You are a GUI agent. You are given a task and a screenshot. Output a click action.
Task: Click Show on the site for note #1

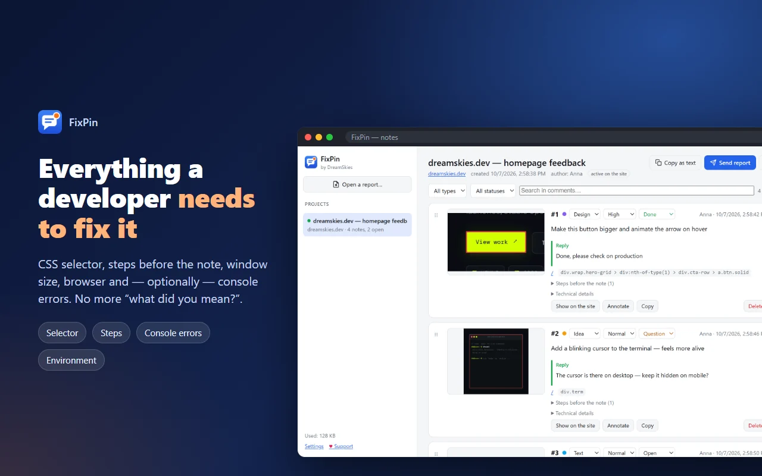(x=575, y=306)
